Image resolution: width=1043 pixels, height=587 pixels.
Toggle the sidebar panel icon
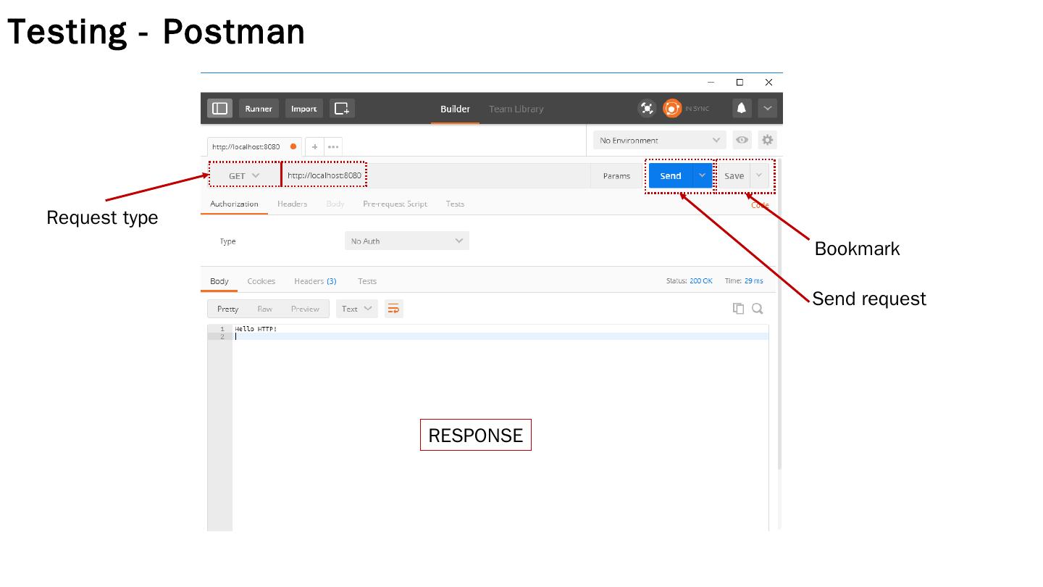[x=219, y=109]
